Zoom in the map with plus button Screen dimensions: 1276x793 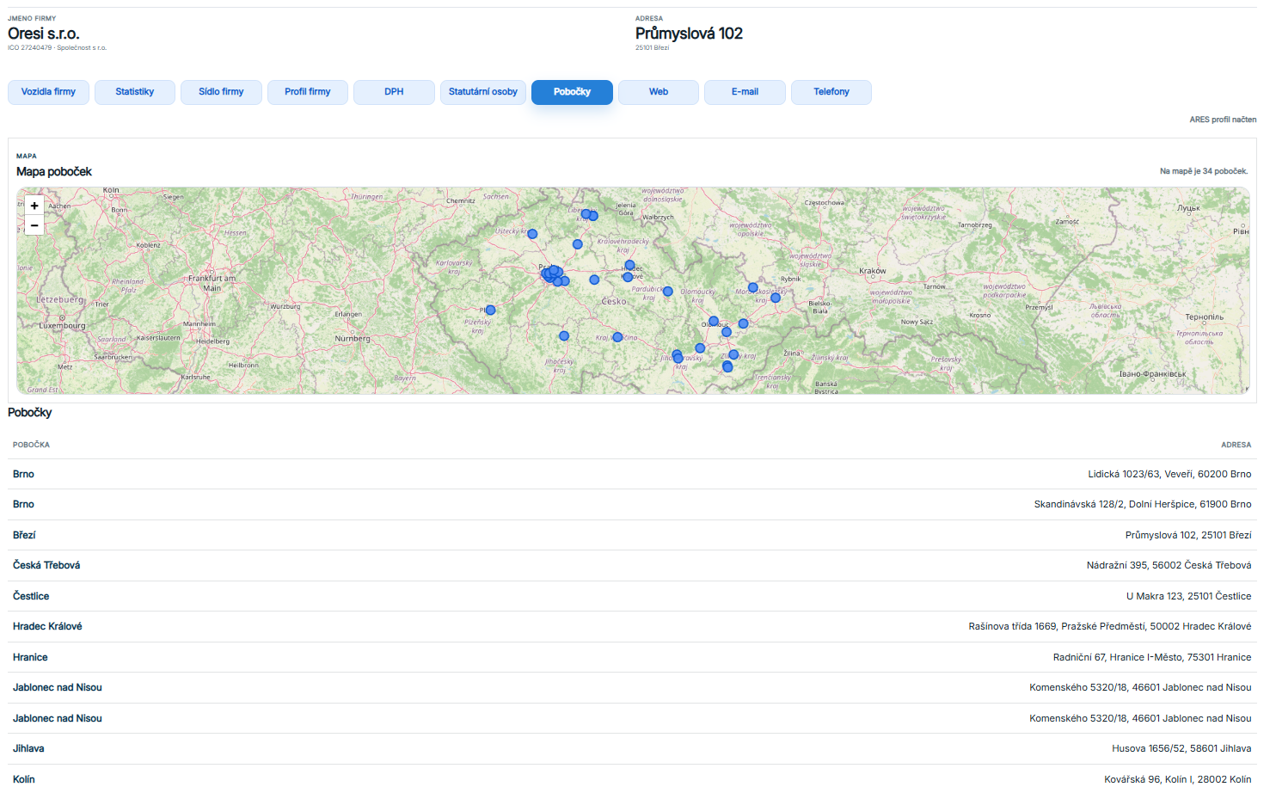pyautogui.click(x=34, y=206)
